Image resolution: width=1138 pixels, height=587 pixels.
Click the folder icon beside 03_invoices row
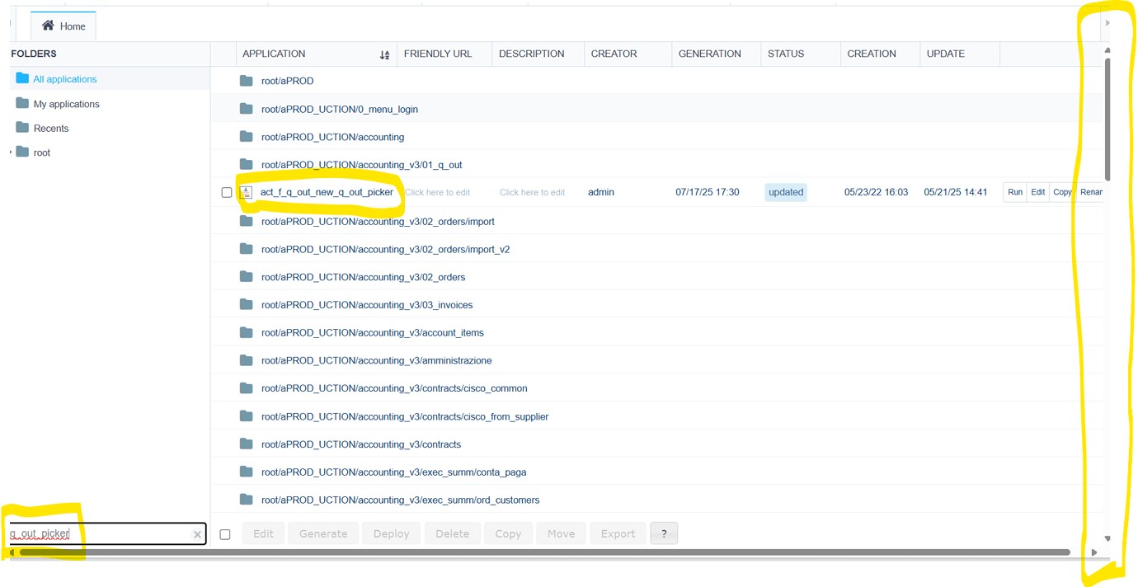point(246,304)
